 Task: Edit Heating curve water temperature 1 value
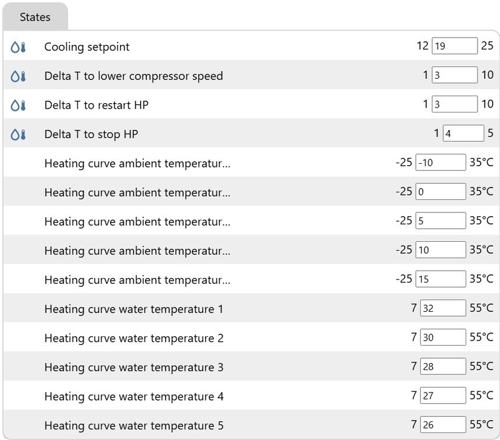tap(443, 308)
